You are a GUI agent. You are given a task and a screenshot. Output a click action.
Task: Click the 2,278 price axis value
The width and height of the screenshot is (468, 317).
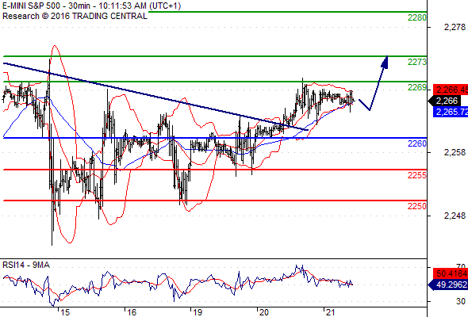click(x=455, y=27)
